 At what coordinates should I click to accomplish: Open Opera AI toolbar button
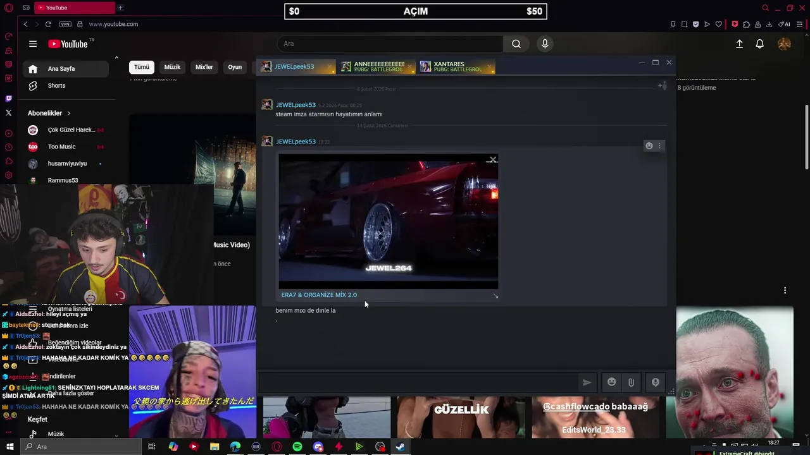point(784,24)
